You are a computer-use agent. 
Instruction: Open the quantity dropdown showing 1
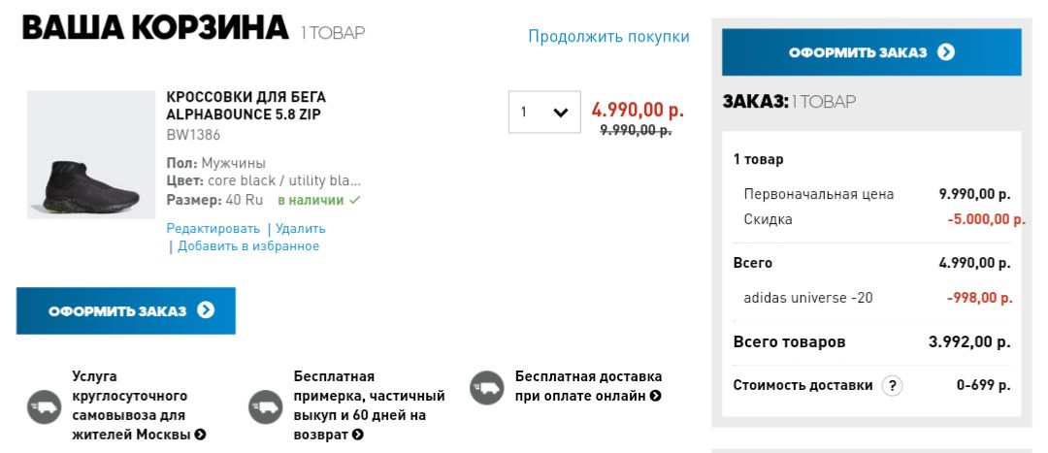544,113
